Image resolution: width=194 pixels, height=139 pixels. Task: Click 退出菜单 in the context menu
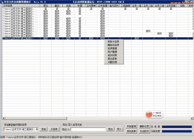[112, 59]
